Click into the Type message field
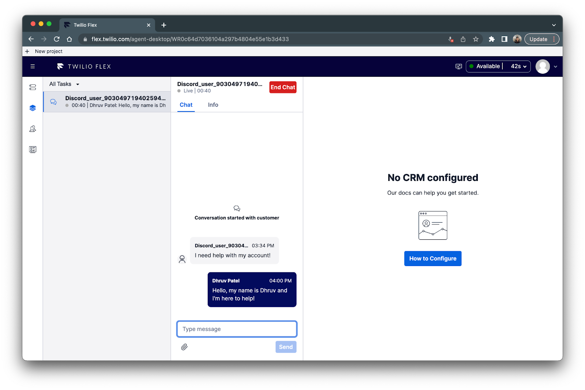 pos(237,329)
